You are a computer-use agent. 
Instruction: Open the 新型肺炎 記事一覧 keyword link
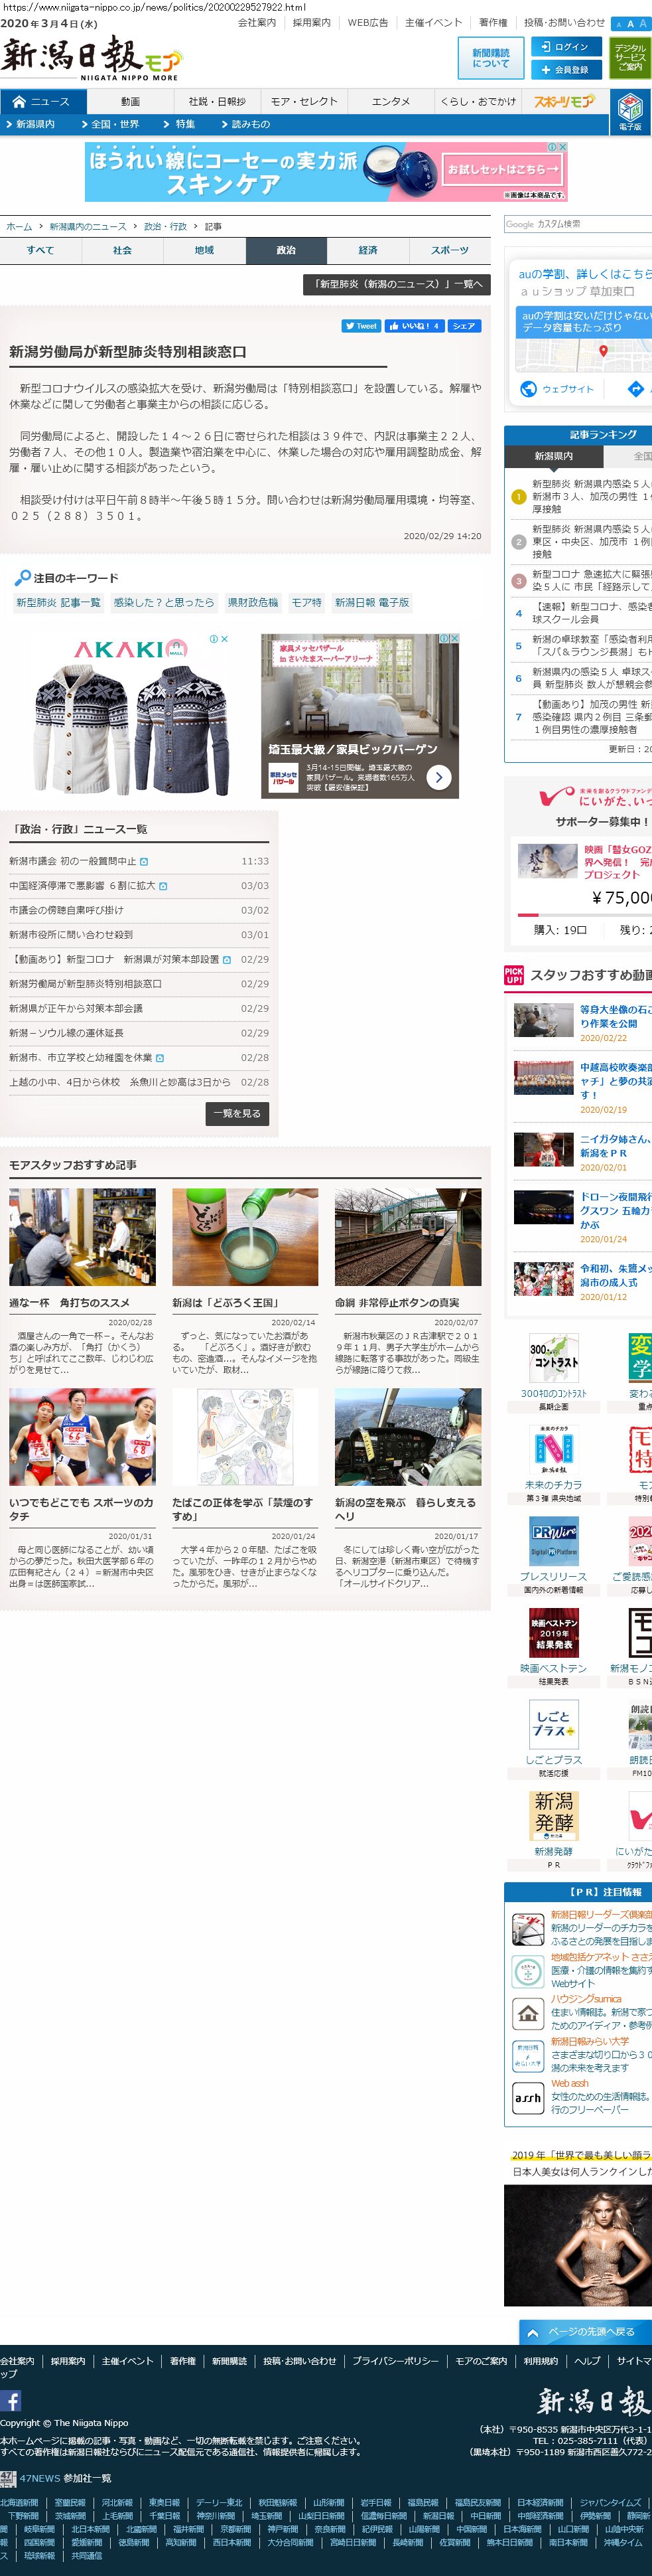pos(58,603)
